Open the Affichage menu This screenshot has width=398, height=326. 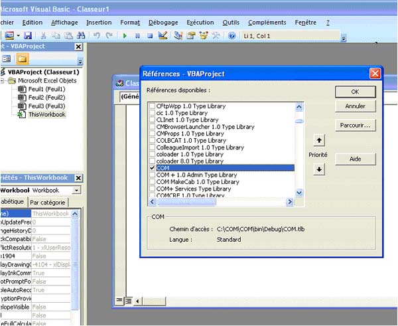pyautogui.click(x=64, y=23)
